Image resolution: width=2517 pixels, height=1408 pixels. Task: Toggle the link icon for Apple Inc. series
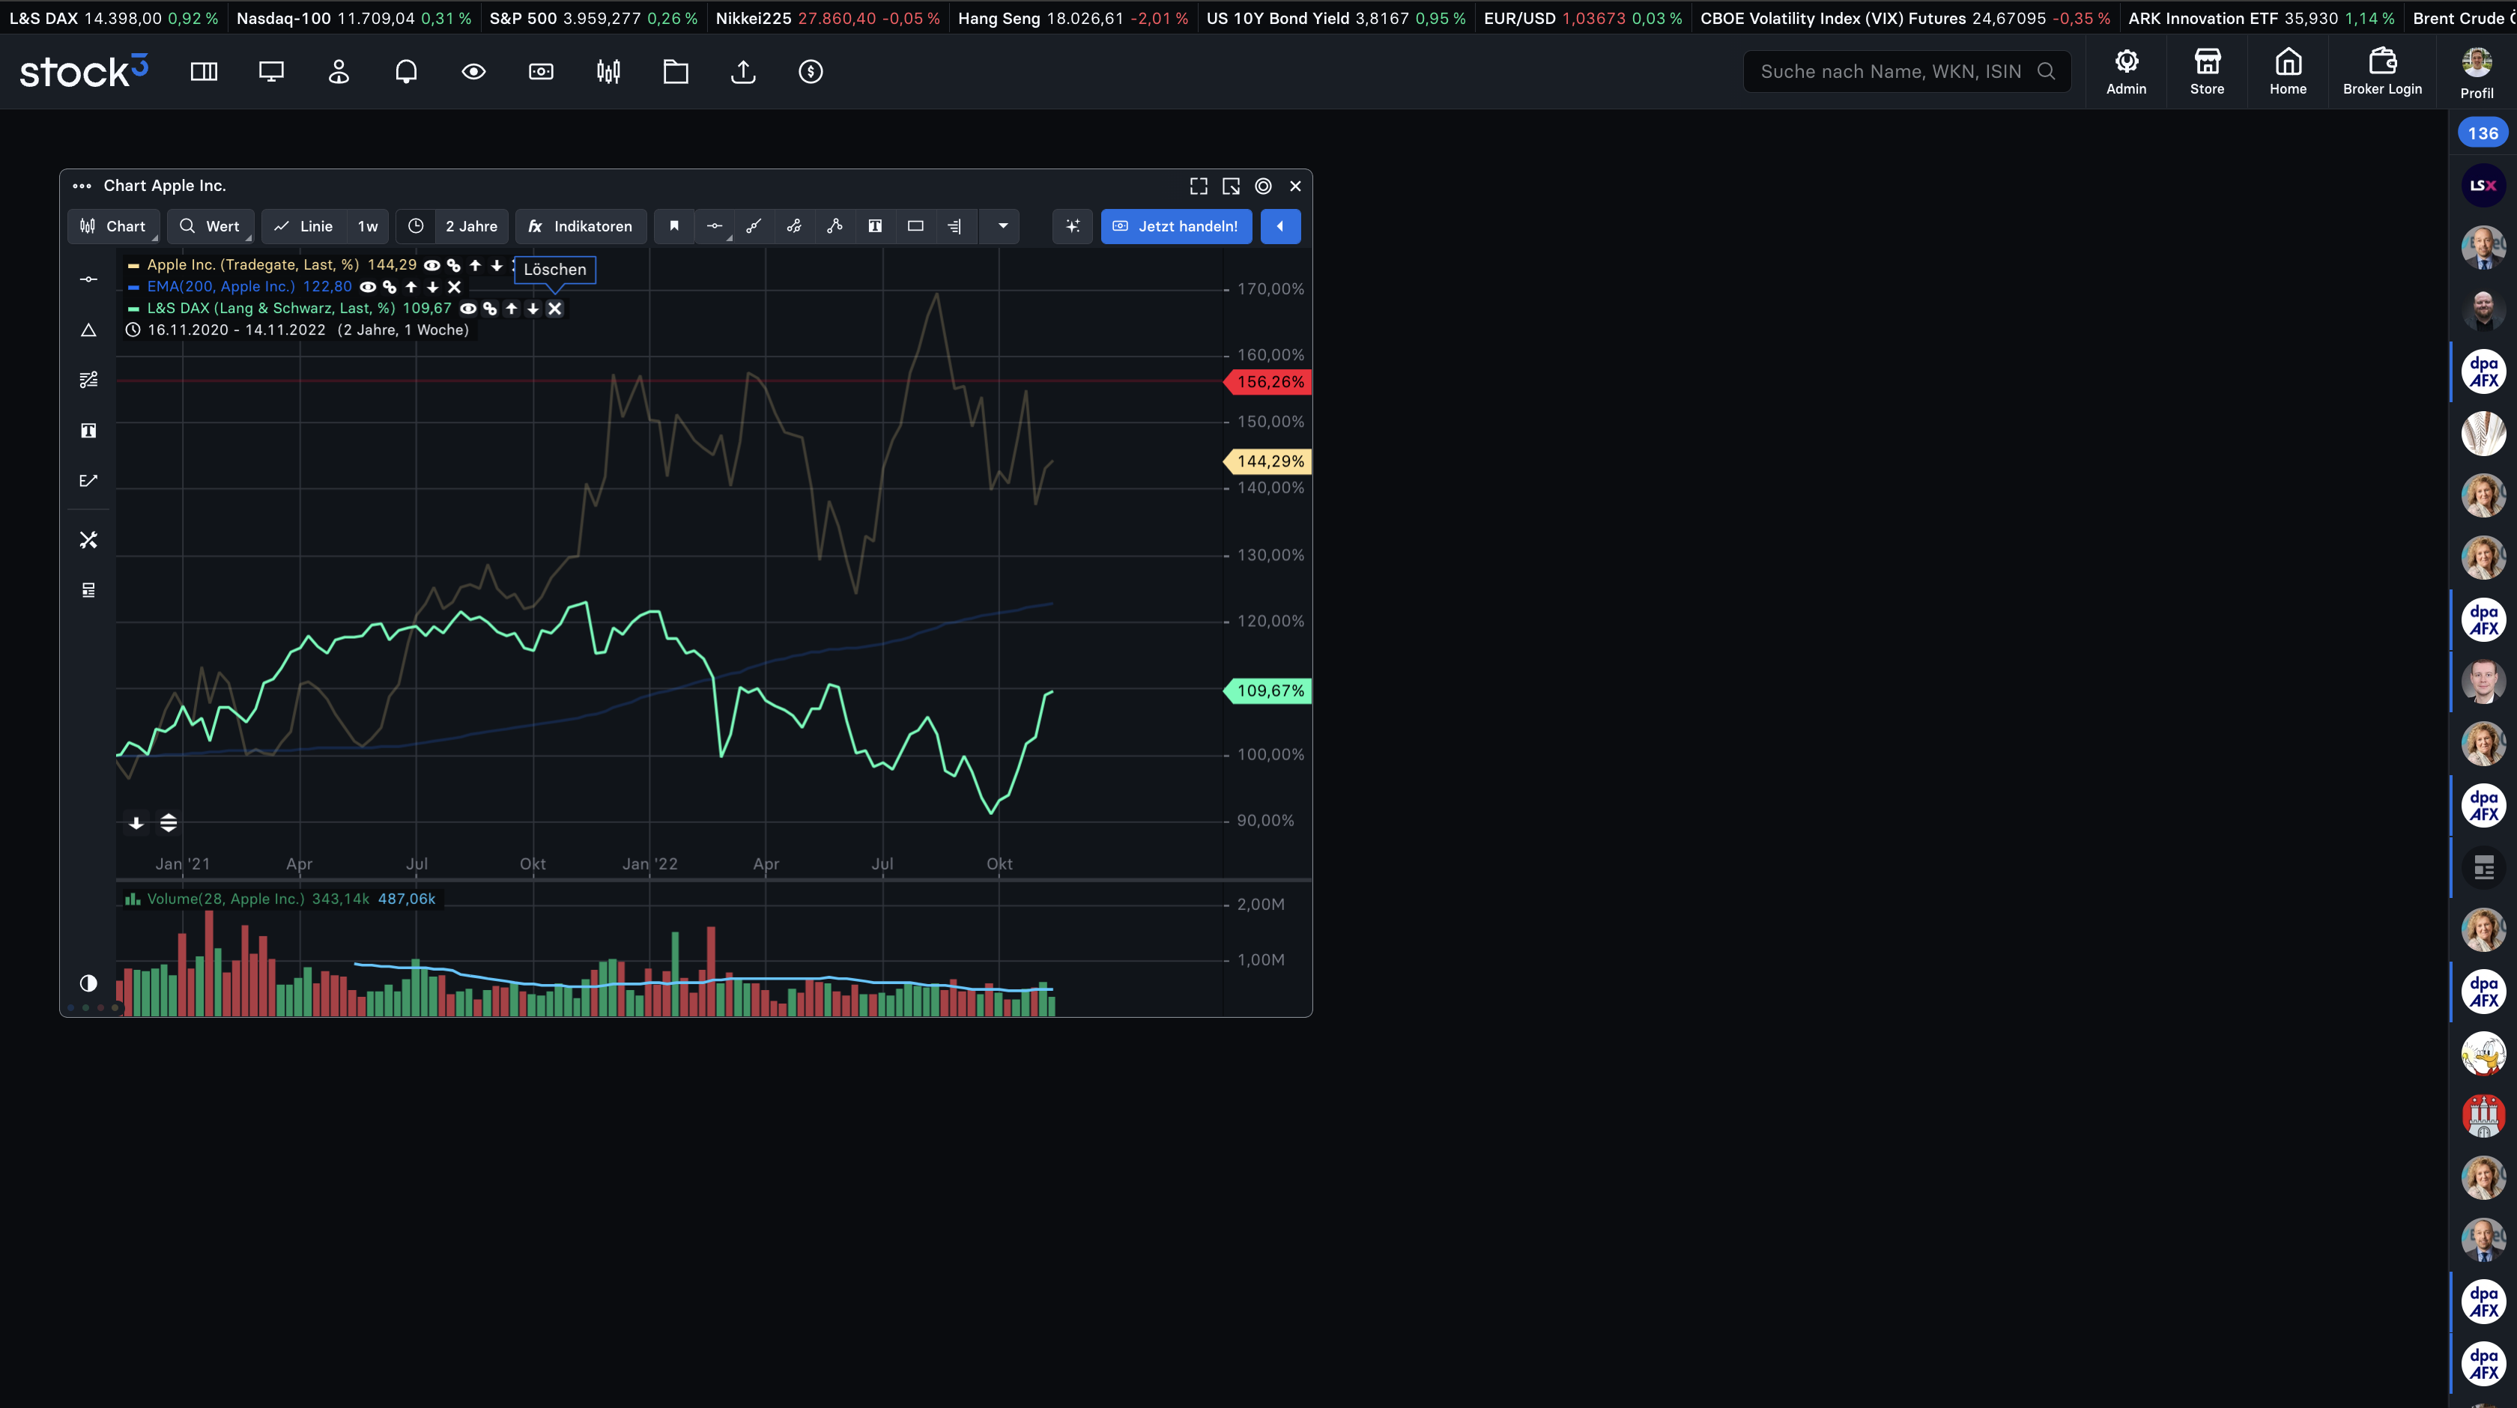point(453,265)
